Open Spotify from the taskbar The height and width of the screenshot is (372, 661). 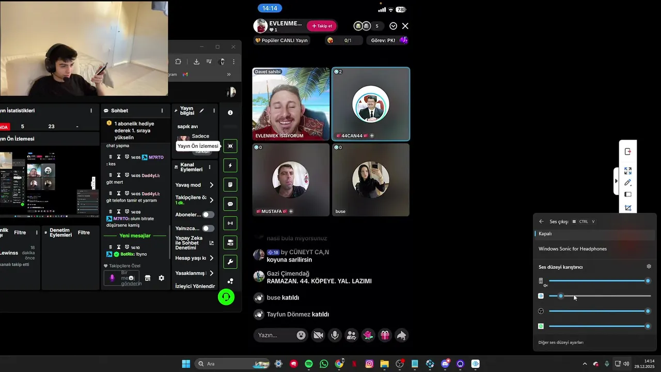click(309, 364)
